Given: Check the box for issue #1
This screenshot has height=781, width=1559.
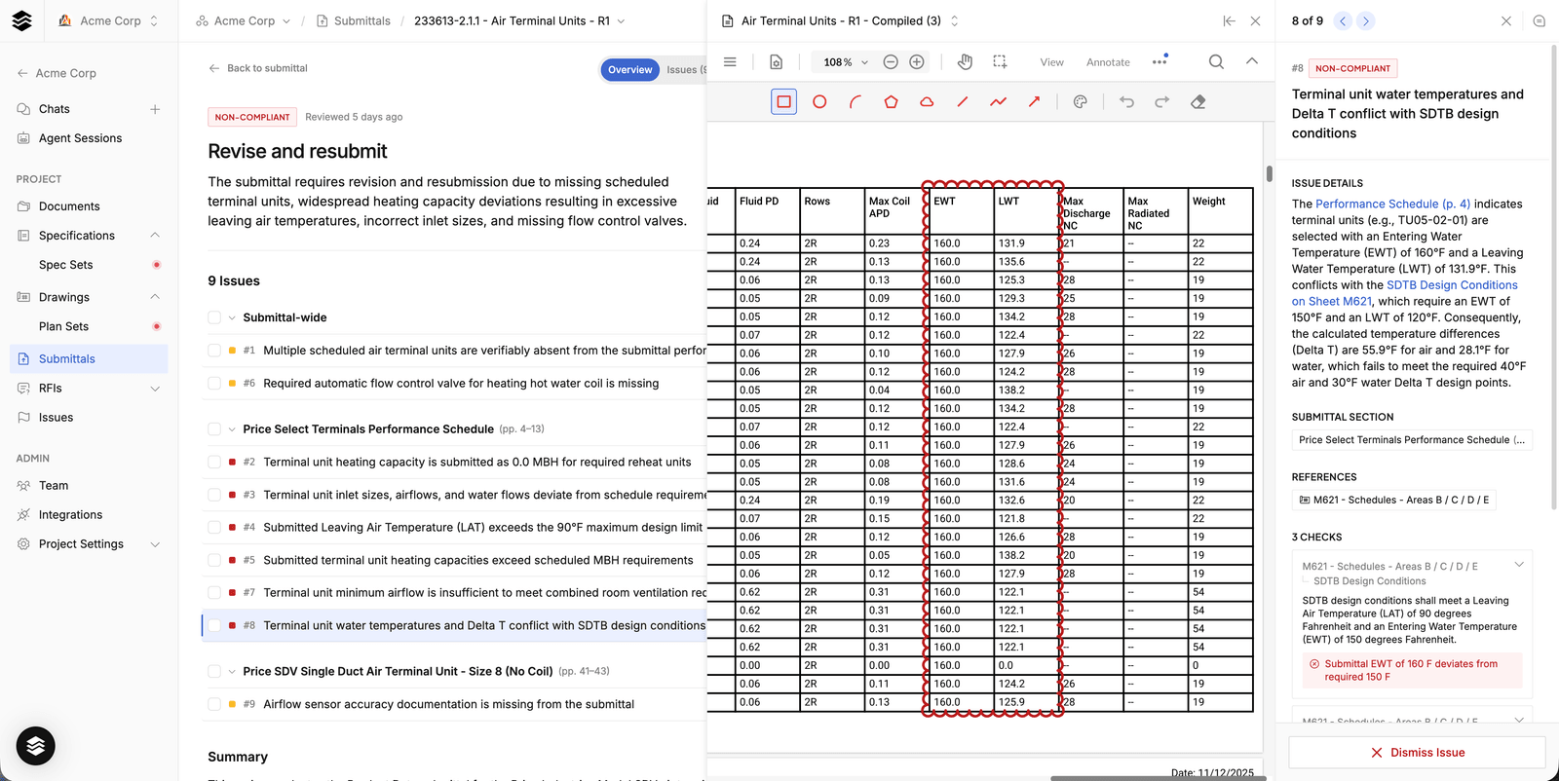Looking at the screenshot, I should coord(214,351).
